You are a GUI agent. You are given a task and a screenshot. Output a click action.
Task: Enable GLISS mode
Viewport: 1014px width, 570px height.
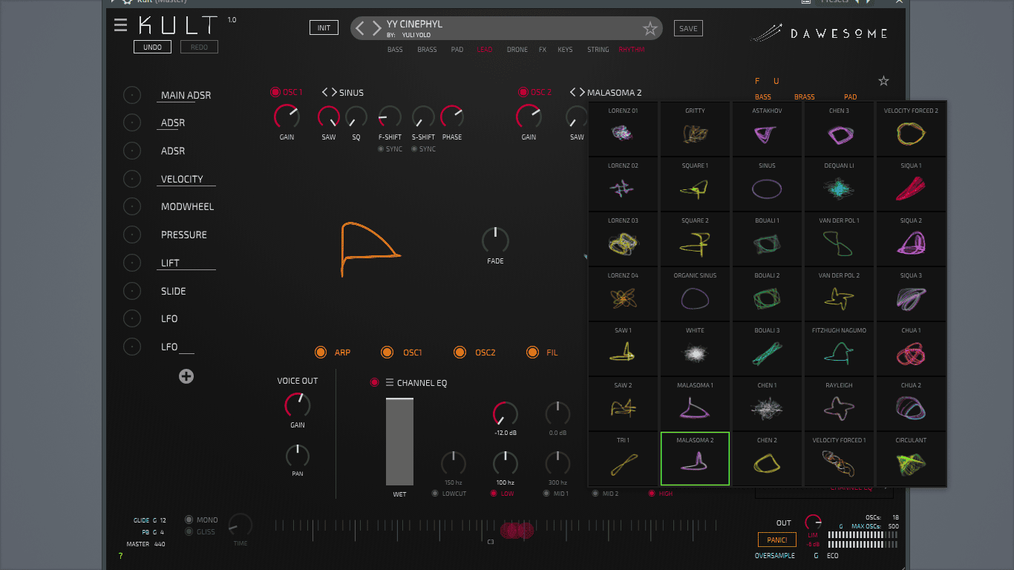pyautogui.click(x=189, y=531)
